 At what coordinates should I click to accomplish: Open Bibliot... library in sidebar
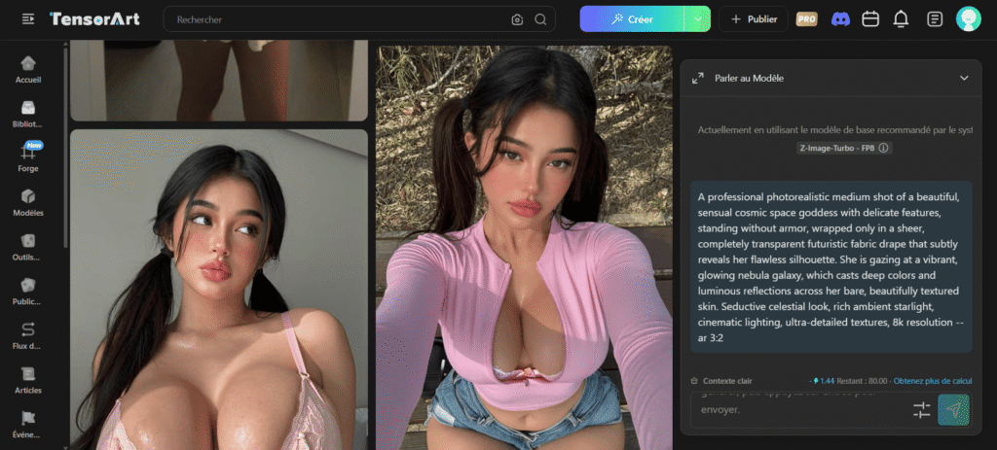(x=28, y=115)
